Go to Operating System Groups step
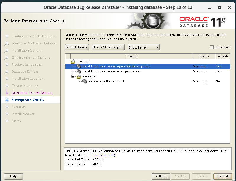Image resolution: width=236 pixels, height=181 pixels. click(32, 93)
